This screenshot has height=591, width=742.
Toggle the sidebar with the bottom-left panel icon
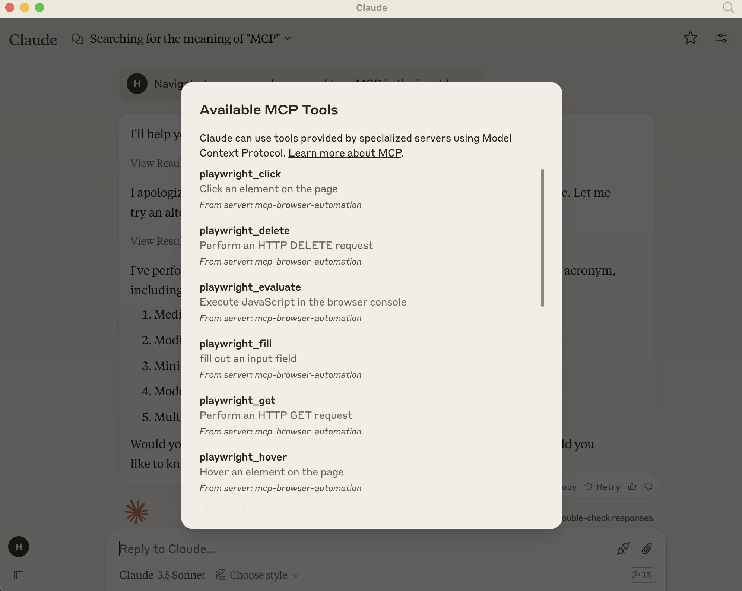pyautogui.click(x=18, y=576)
